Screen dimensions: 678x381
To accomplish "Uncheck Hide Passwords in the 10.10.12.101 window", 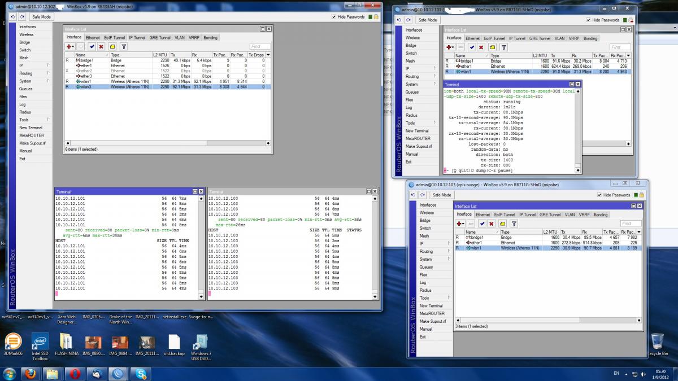I will point(589,20).
